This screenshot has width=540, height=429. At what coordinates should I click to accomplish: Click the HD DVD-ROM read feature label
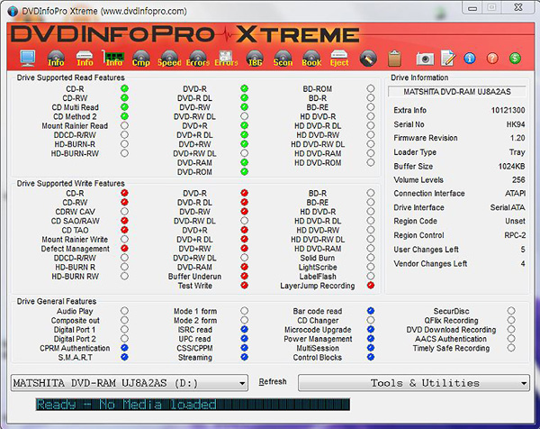[x=318, y=163]
